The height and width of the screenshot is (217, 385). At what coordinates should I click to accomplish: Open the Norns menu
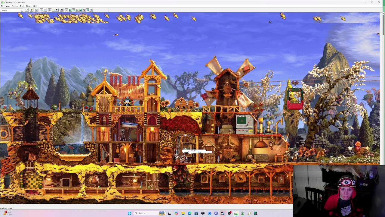tap(29, 6)
